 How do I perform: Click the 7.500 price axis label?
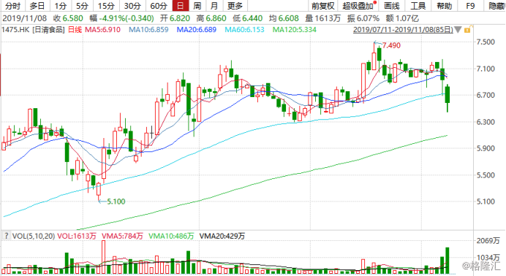pyautogui.click(x=486, y=42)
